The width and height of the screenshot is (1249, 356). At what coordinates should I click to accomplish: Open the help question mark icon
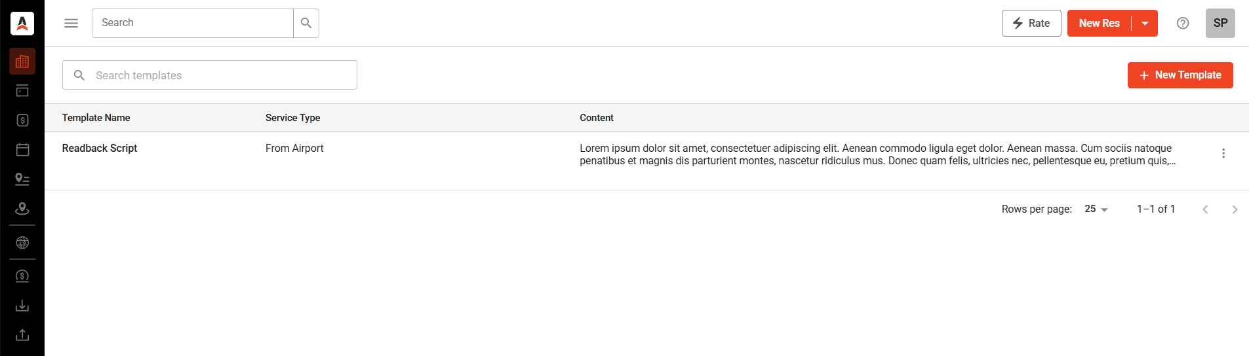pos(1183,23)
